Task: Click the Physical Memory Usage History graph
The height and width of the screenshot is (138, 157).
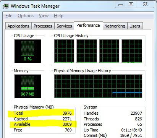Action: click(98, 86)
